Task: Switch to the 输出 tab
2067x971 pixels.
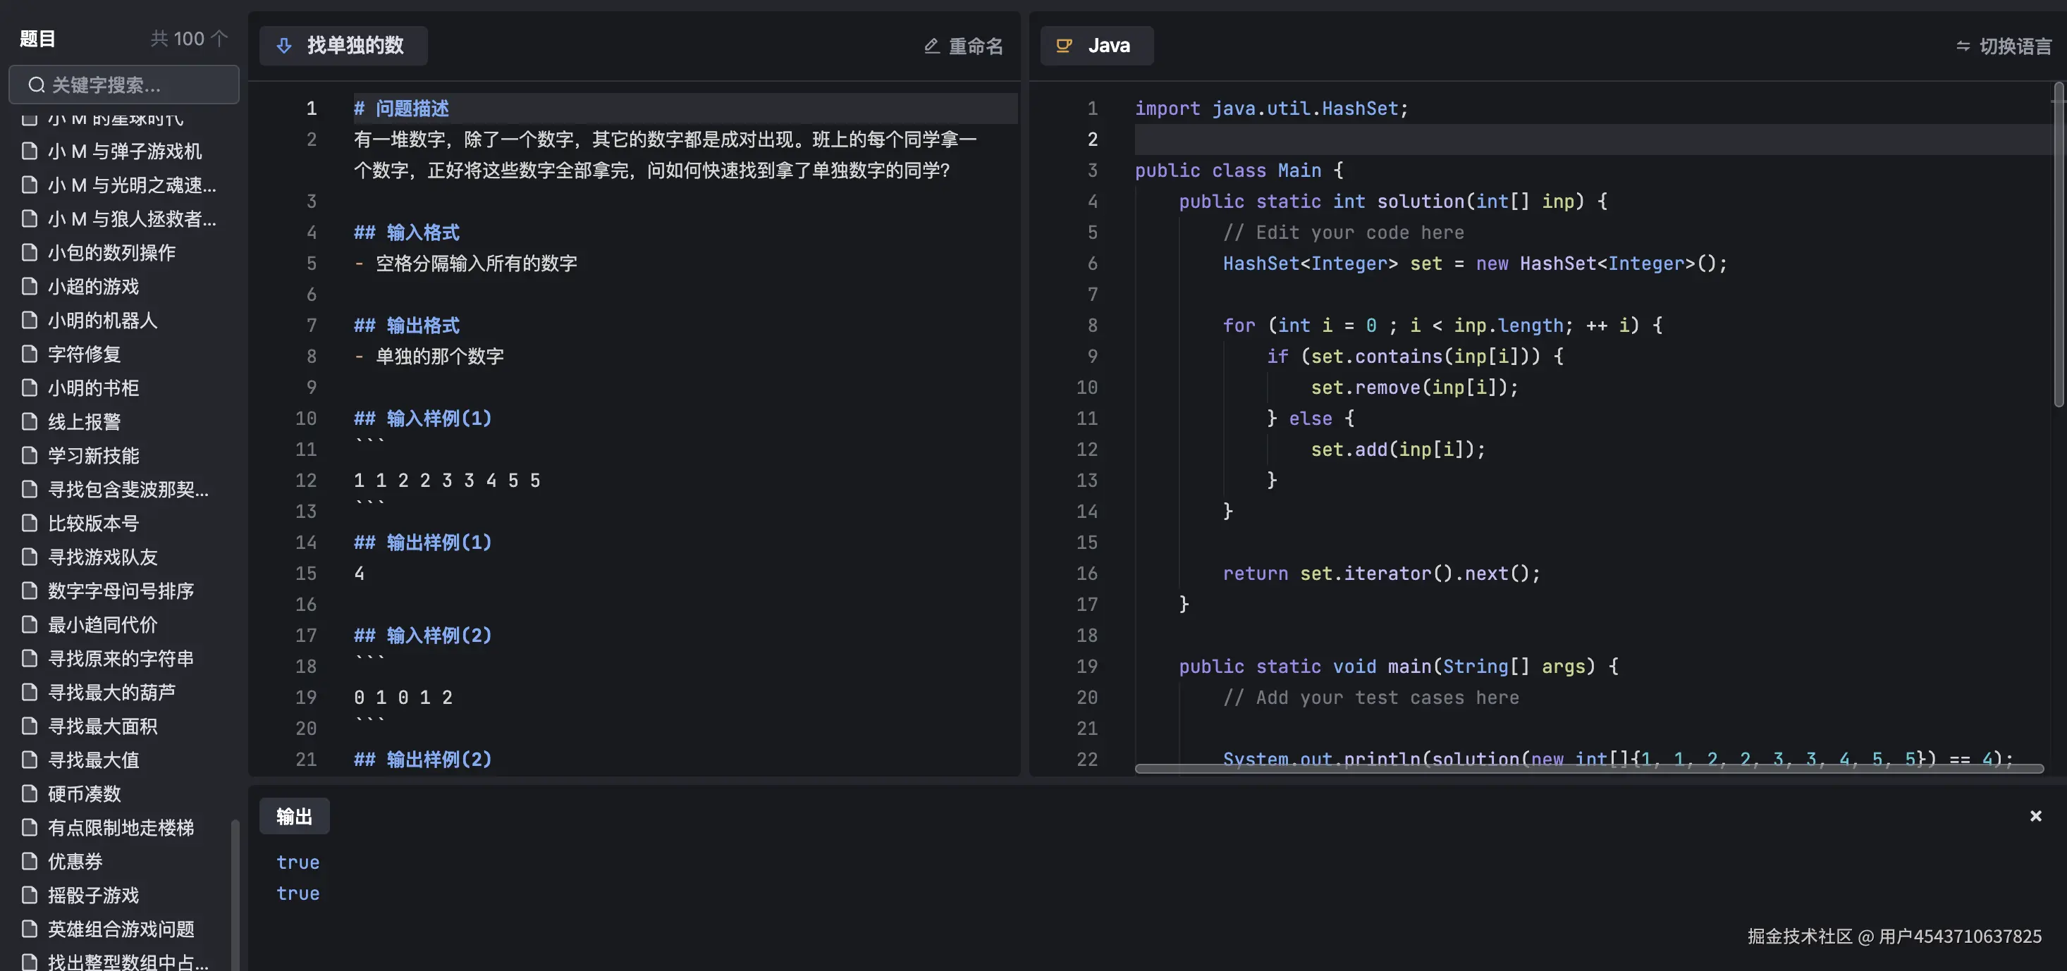Action: click(294, 816)
